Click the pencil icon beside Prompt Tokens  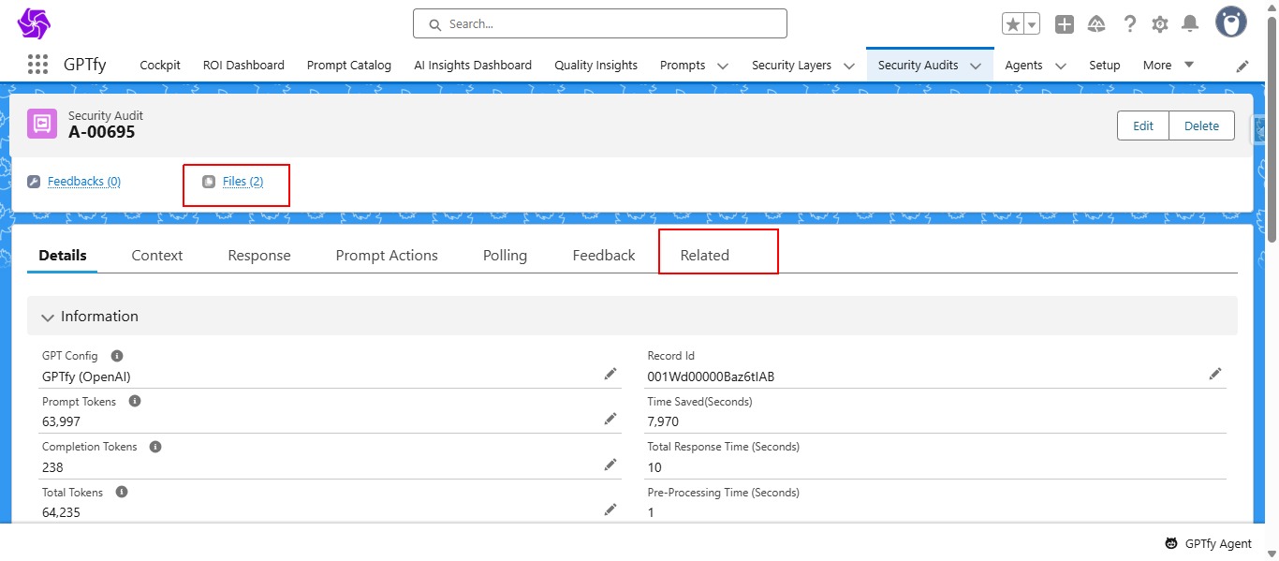pos(610,419)
